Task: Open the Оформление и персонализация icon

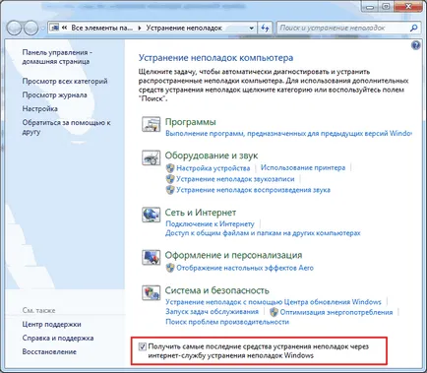Action: point(151,257)
